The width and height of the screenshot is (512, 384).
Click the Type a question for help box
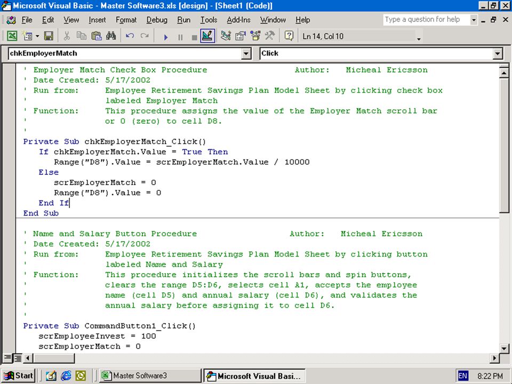[427, 20]
